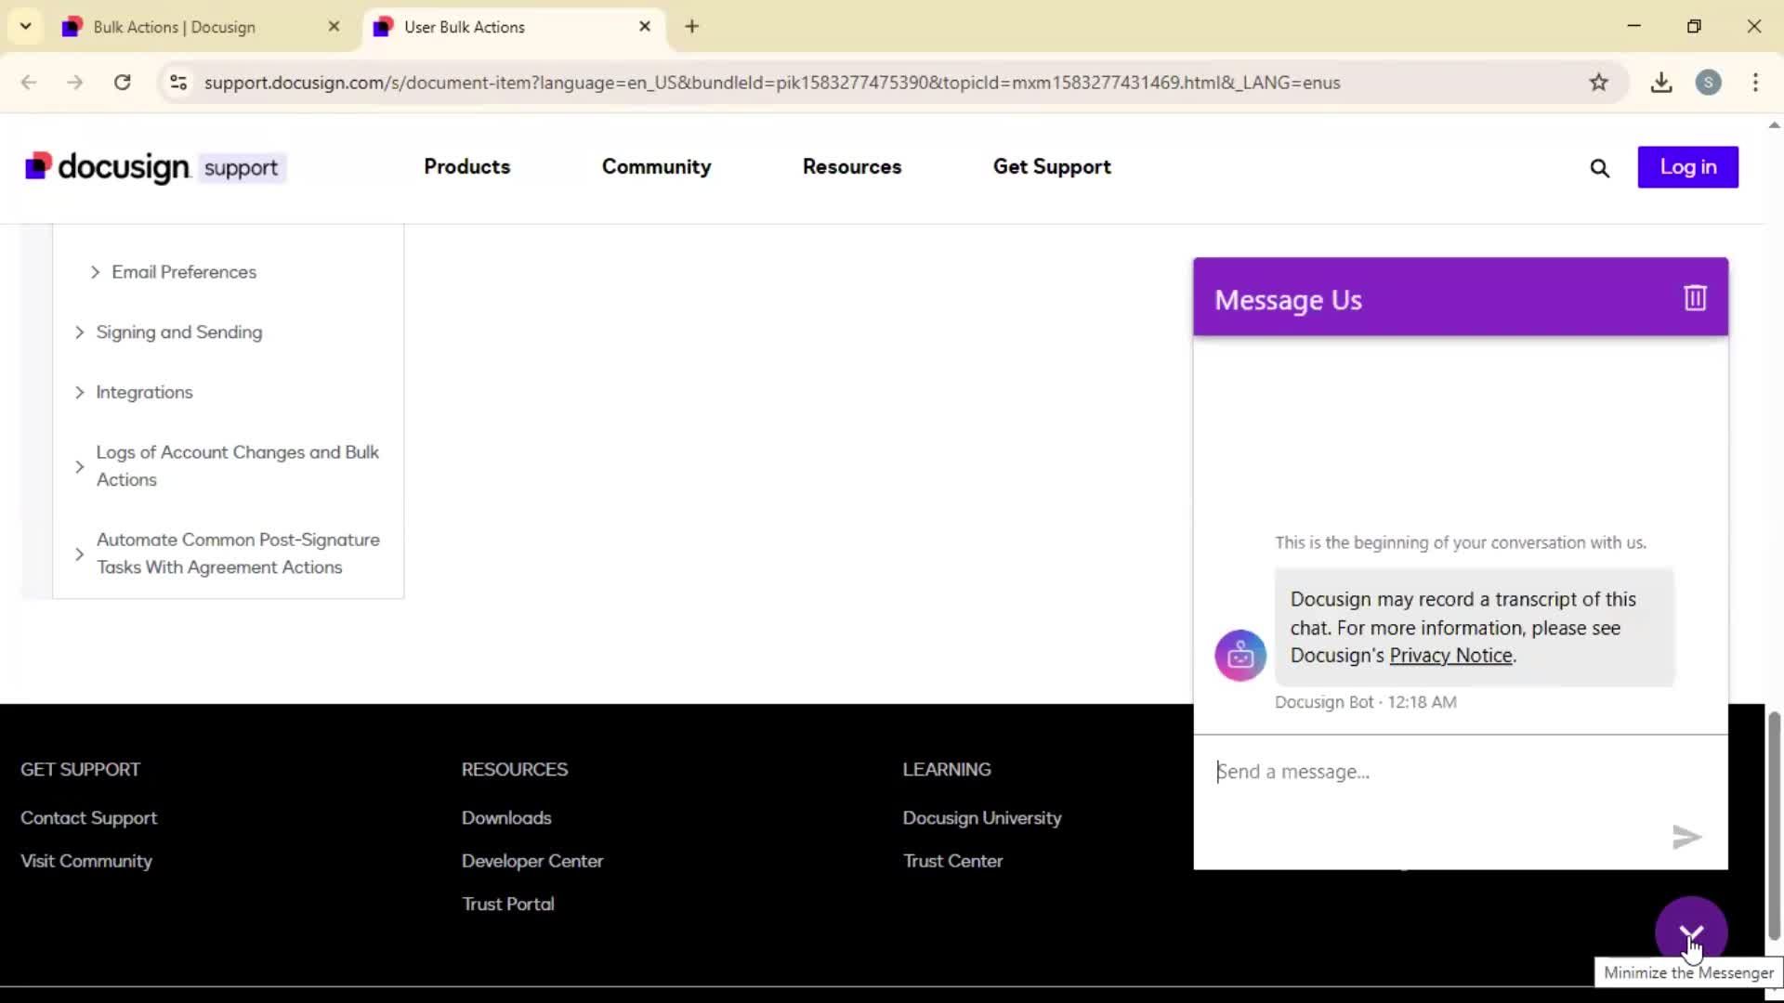Open a new browser tab
Viewport: 1784px width, 1003px height.
(x=691, y=27)
